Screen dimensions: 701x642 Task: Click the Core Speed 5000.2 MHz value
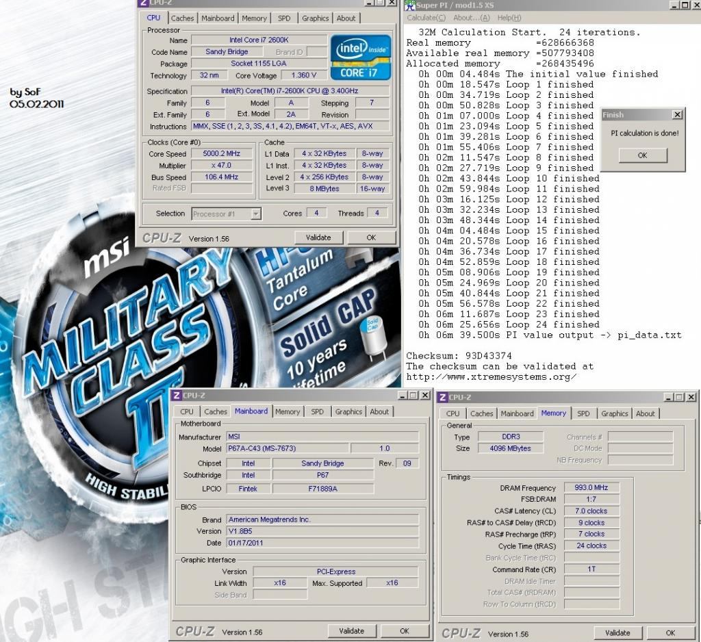222,153
